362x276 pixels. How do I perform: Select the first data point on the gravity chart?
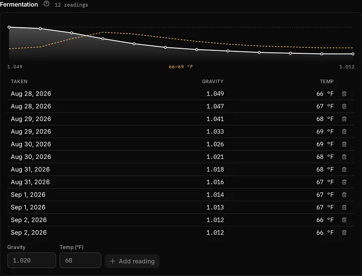(9, 27)
